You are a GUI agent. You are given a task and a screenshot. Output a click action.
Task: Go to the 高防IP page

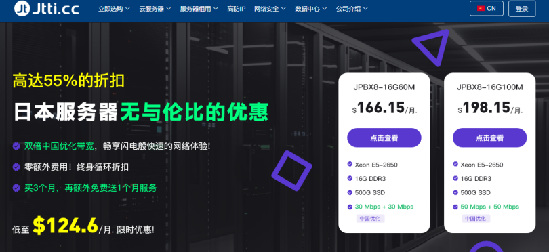click(x=236, y=9)
